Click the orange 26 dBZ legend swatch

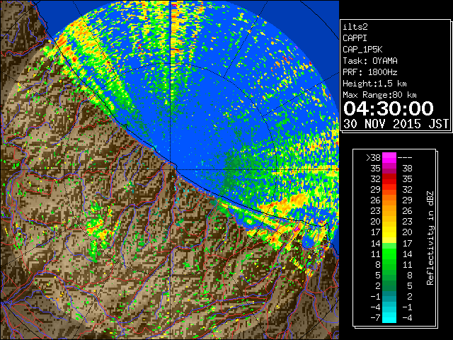(389, 200)
